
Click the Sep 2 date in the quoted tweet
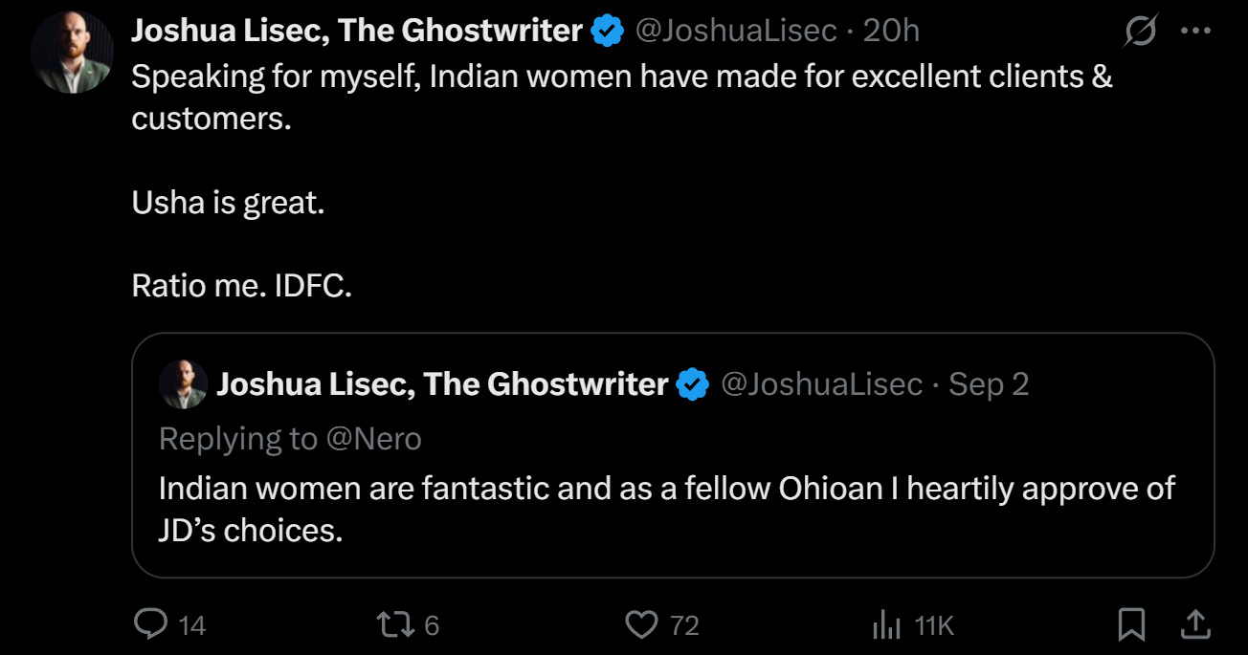989,384
